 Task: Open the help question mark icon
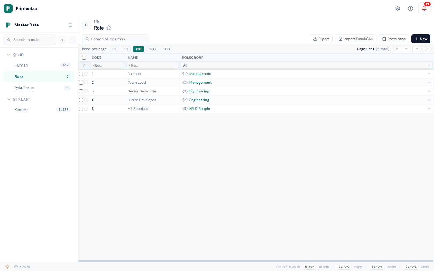[x=410, y=8]
